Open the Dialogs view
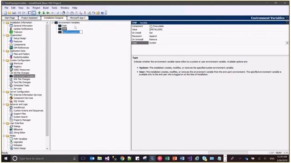 click(17, 126)
